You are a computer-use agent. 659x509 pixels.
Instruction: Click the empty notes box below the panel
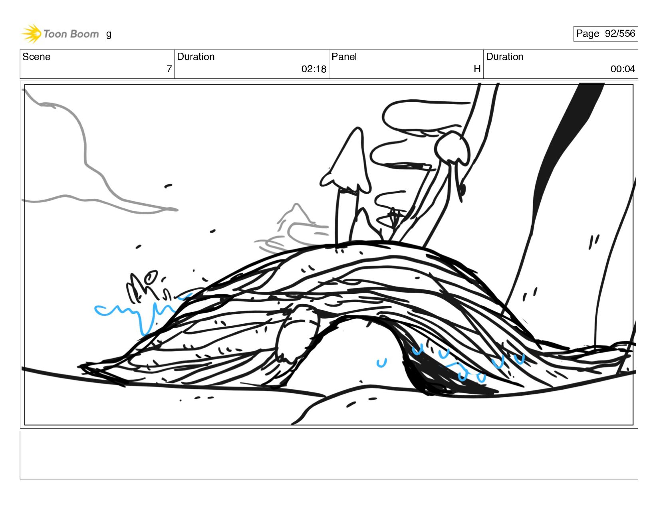coord(329,455)
